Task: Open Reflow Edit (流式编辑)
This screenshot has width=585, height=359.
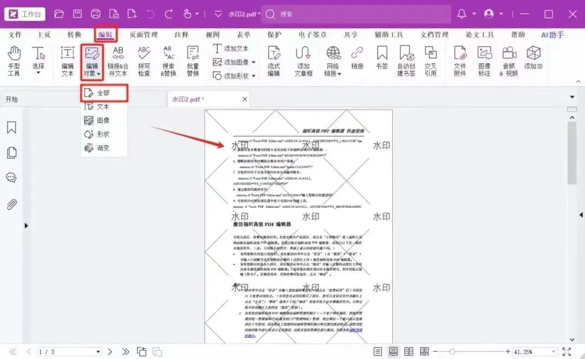Action: tap(274, 61)
